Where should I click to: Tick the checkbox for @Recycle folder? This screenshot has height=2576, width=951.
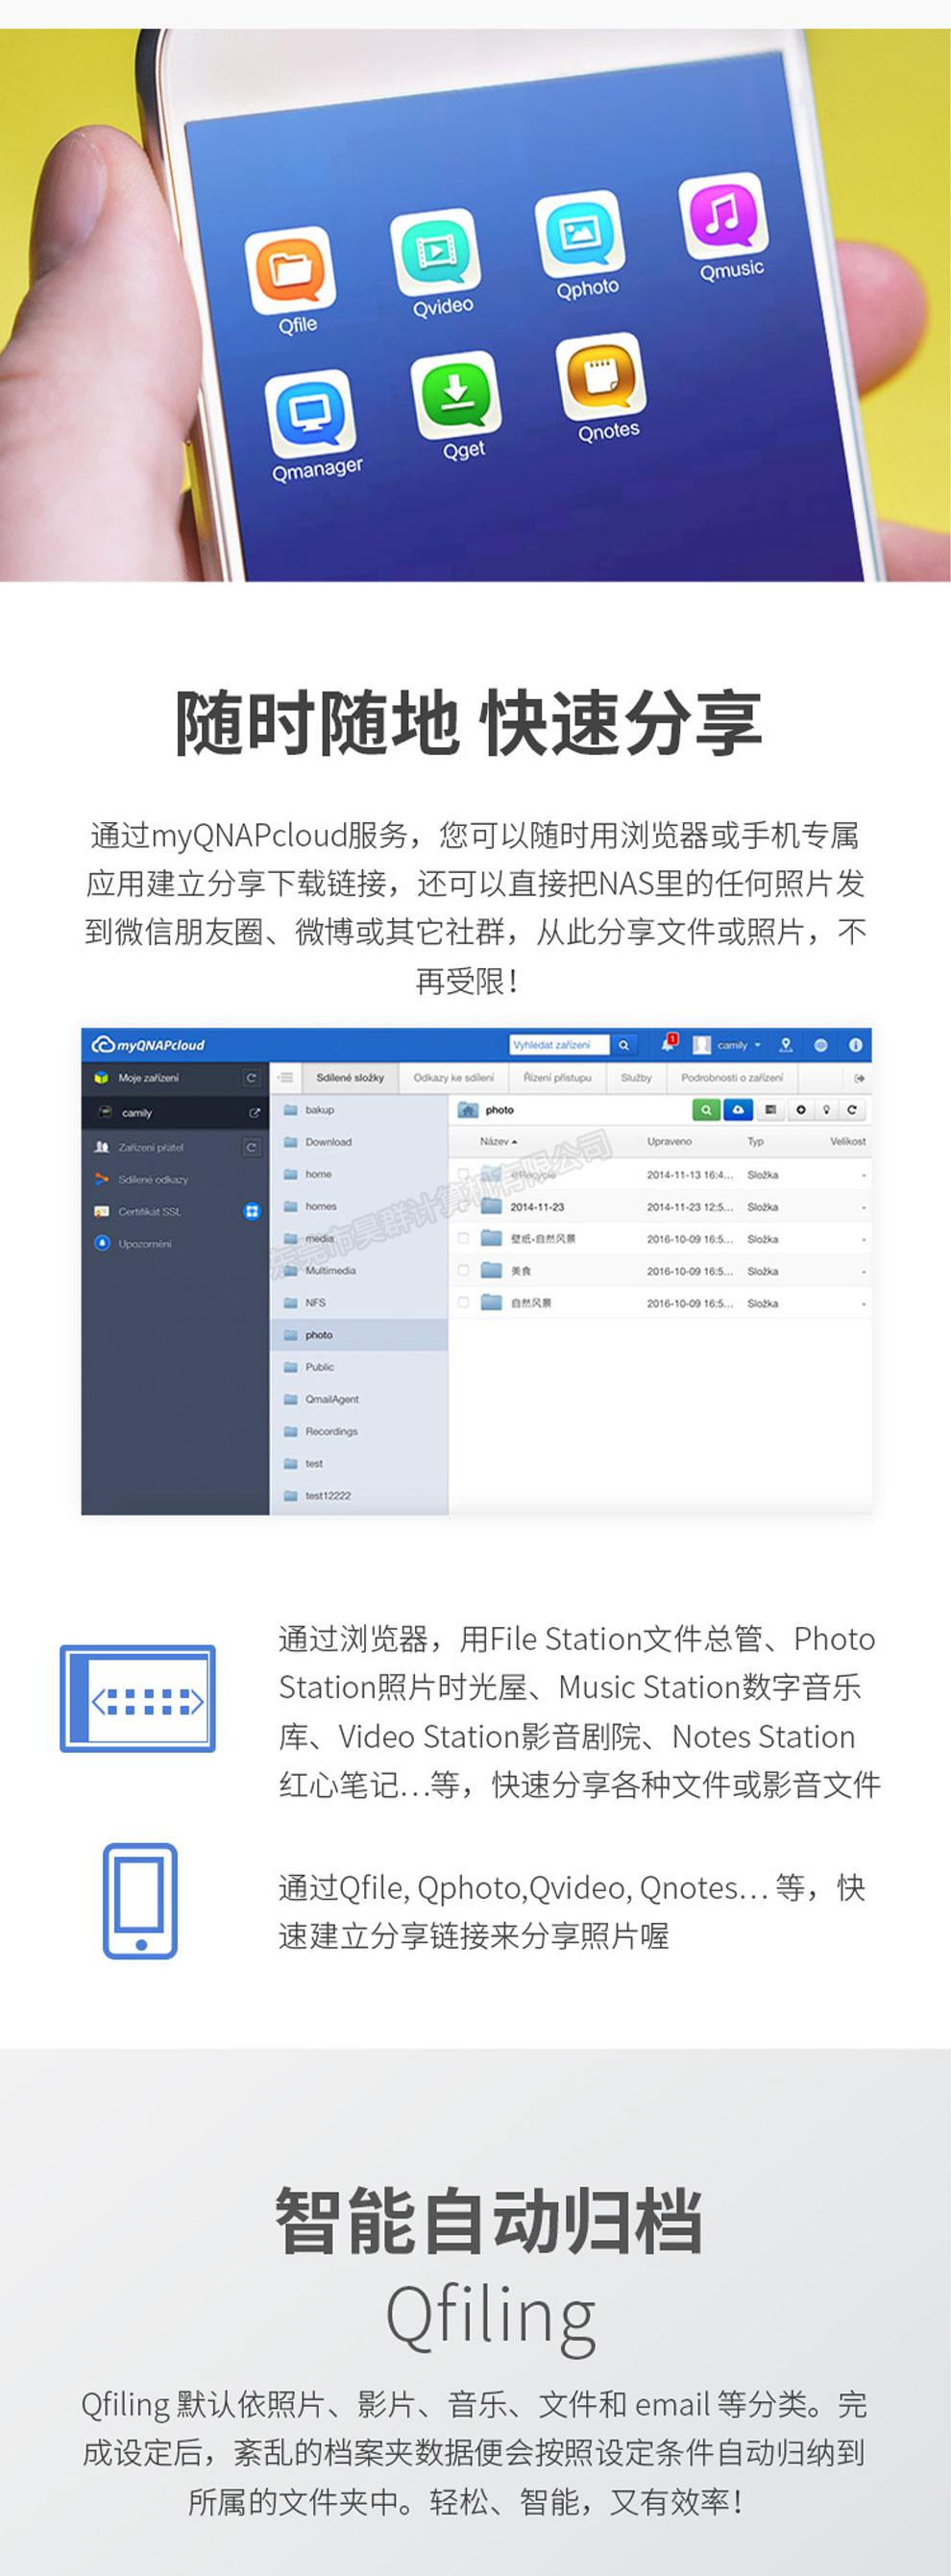[x=463, y=1174]
